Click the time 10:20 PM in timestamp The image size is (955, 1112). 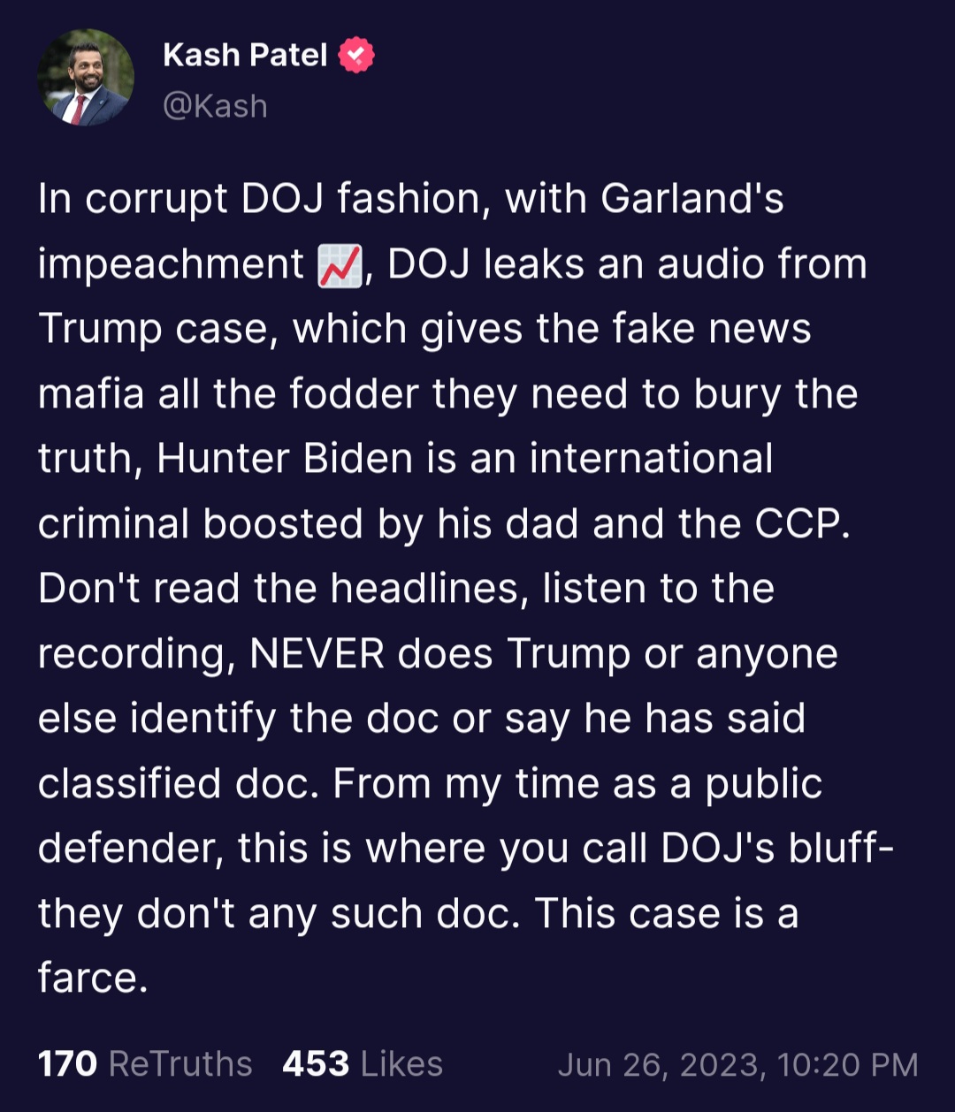[x=847, y=1064]
